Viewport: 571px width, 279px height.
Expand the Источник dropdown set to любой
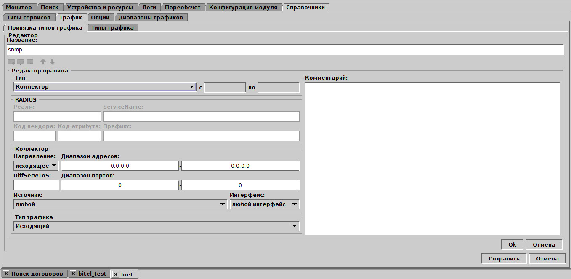(223, 204)
